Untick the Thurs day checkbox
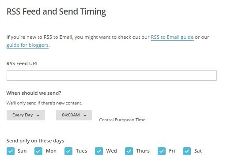The width and height of the screenshot is (246, 168). coord(129,151)
